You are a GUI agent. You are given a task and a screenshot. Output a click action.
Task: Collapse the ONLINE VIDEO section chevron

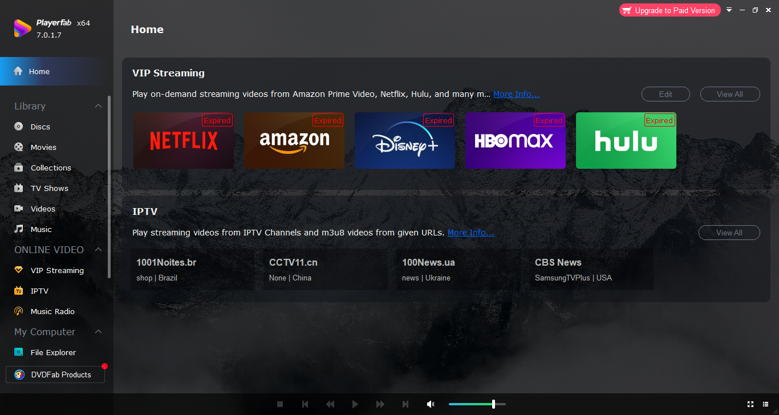(98, 250)
